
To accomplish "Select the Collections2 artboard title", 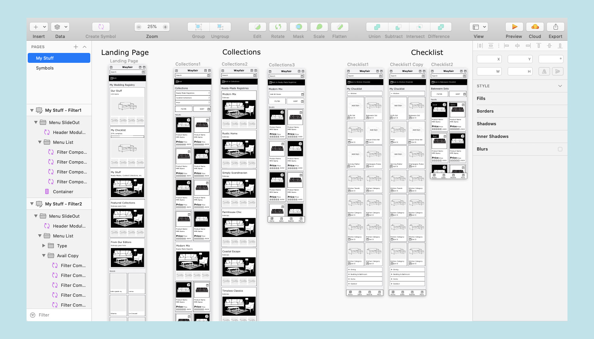I will (x=234, y=64).
